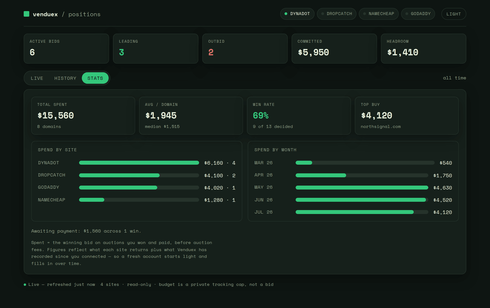
Task: Click the $4,020 · 1 GoDaddy amount
Action: tap(220, 188)
